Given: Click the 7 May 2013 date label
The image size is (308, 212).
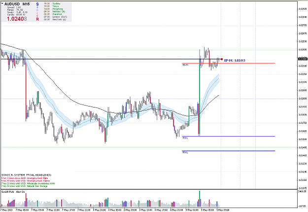Looking at the screenshot, I should 7,210.
